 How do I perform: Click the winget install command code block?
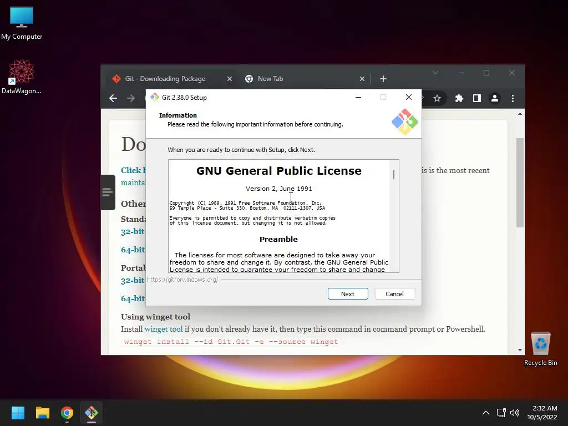[x=231, y=342]
